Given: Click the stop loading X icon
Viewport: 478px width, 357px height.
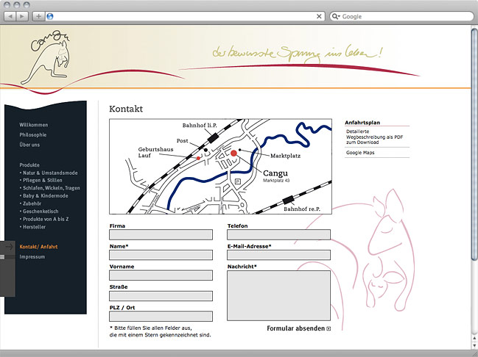Looking at the screenshot, I should tap(319, 15).
